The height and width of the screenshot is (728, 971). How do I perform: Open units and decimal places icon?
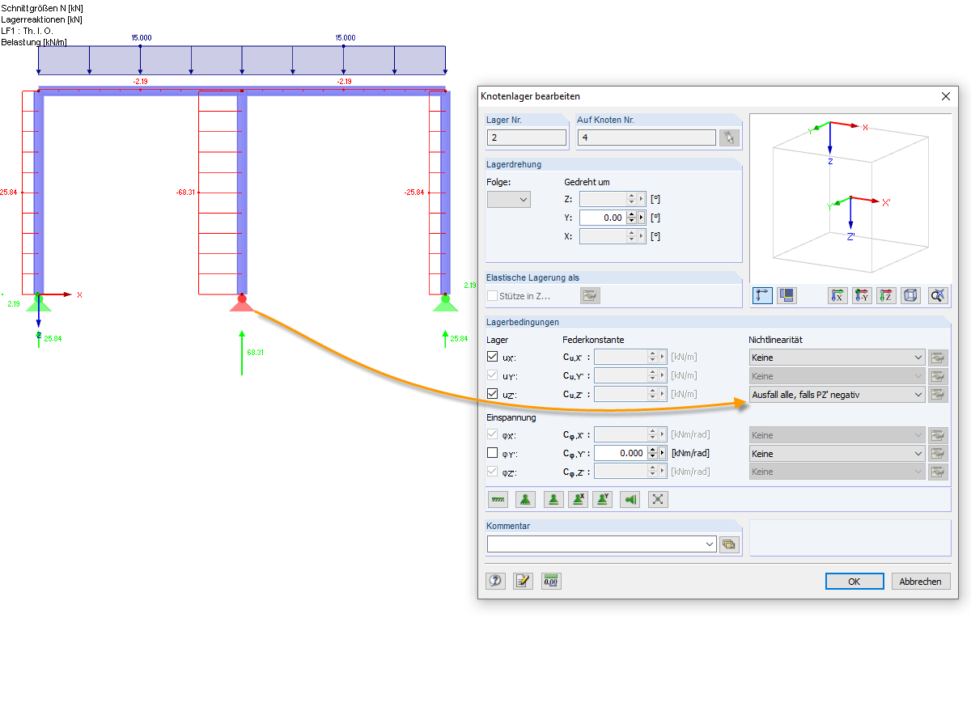552,581
